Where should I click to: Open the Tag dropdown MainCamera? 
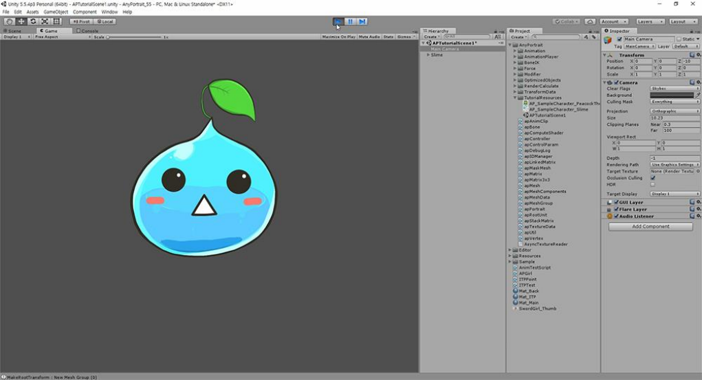(x=639, y=46)
